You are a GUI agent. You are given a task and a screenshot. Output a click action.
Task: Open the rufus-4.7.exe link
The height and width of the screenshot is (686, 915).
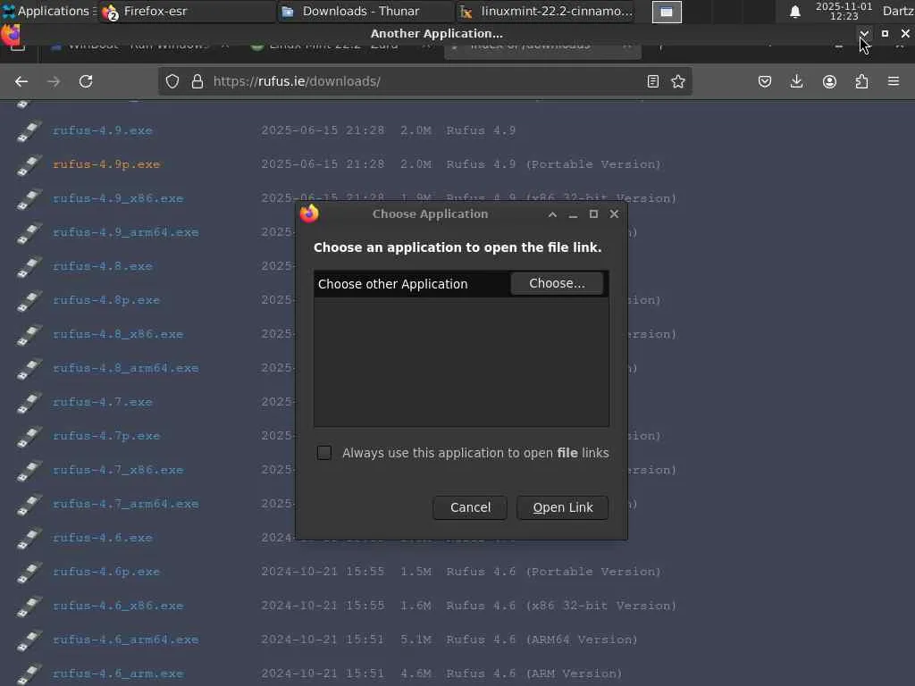tap(103, 403)
